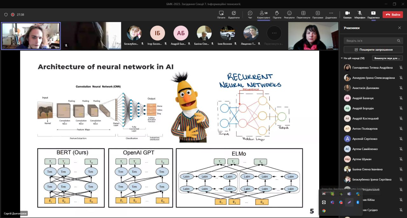Close the Учасники panel
The height and width of the screenshot is (218, 407).
coord(400,28)
